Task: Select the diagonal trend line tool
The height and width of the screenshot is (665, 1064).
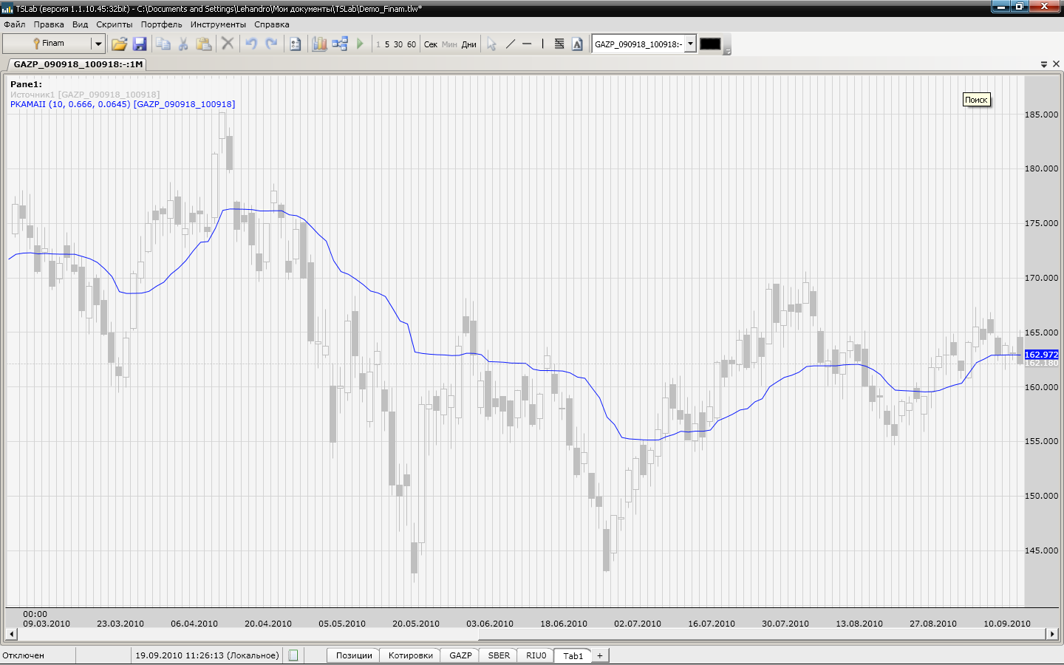Action: tap(510, 44)
